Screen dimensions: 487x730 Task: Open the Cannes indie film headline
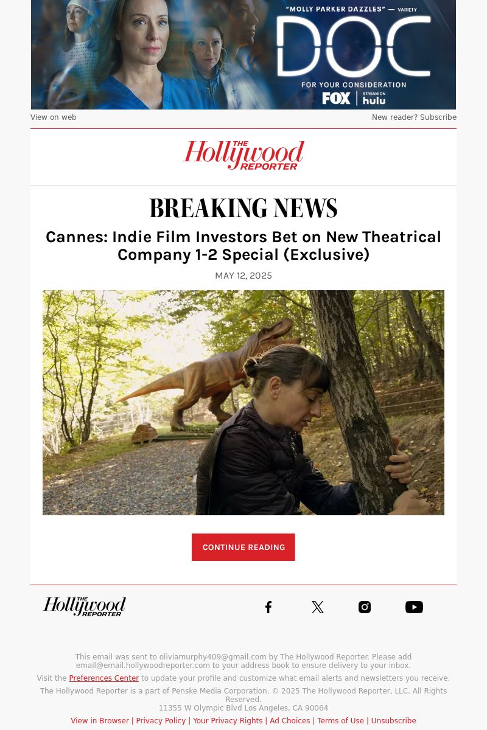(x=243, y=246)
